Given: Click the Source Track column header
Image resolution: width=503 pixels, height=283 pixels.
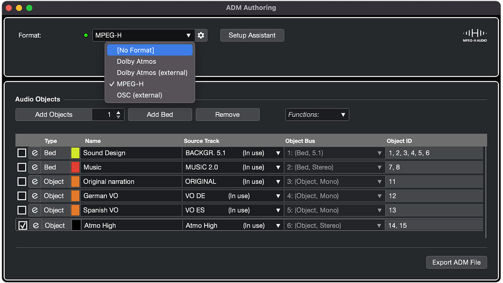Looking at the screenshot, I should (x=202, y=141).
